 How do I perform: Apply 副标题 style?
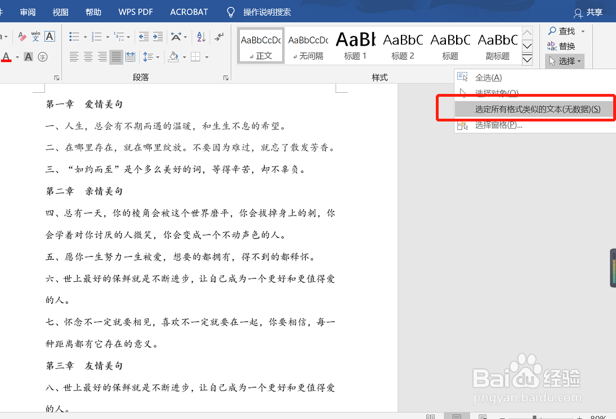[x=498, y=46]
